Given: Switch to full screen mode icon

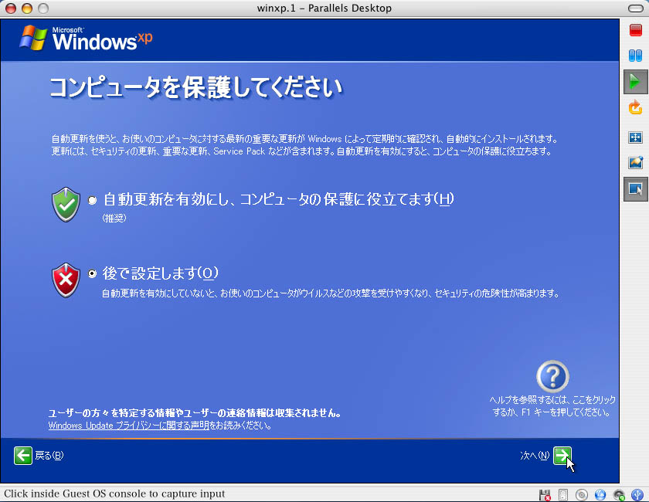Looking at the screenshot, I should point(635,137).
